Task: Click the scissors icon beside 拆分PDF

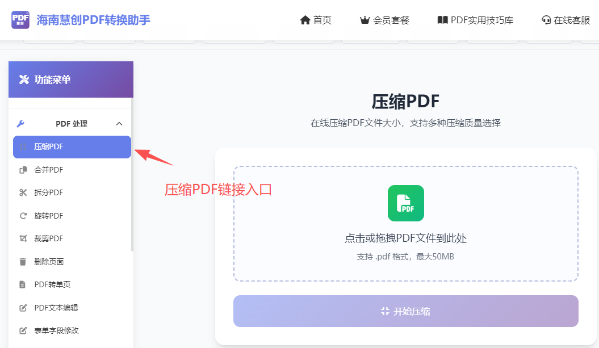Action: pos(23,192)
